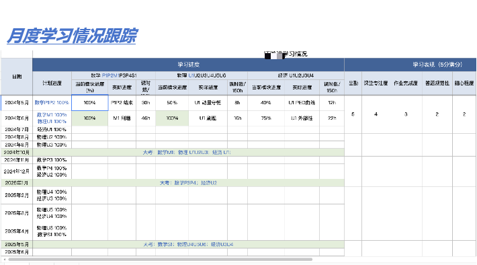Select the 经济 U1U2U3U4 subject header

(296, 75)
